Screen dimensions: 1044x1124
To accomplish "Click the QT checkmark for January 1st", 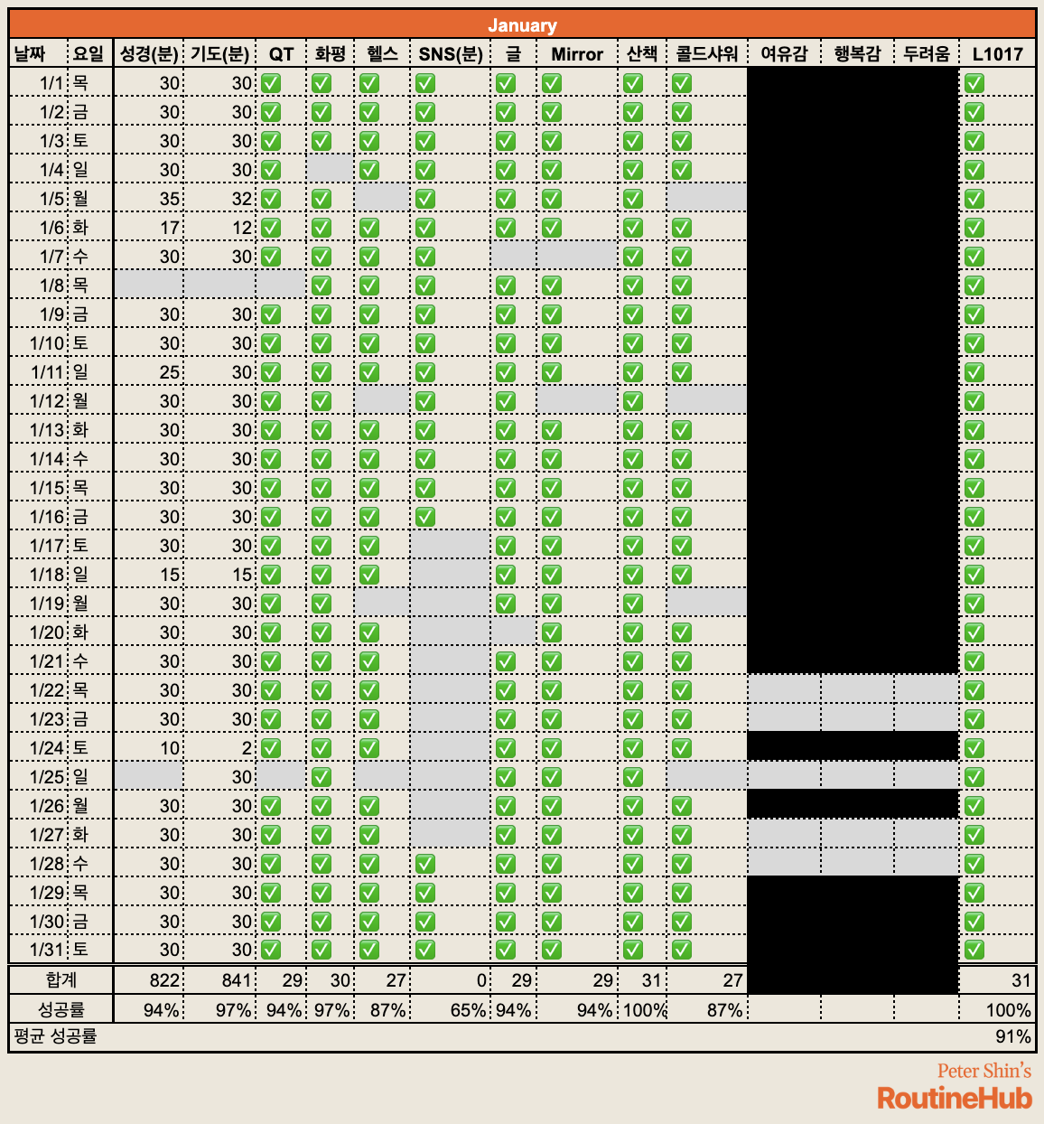I will pos(269,82).
